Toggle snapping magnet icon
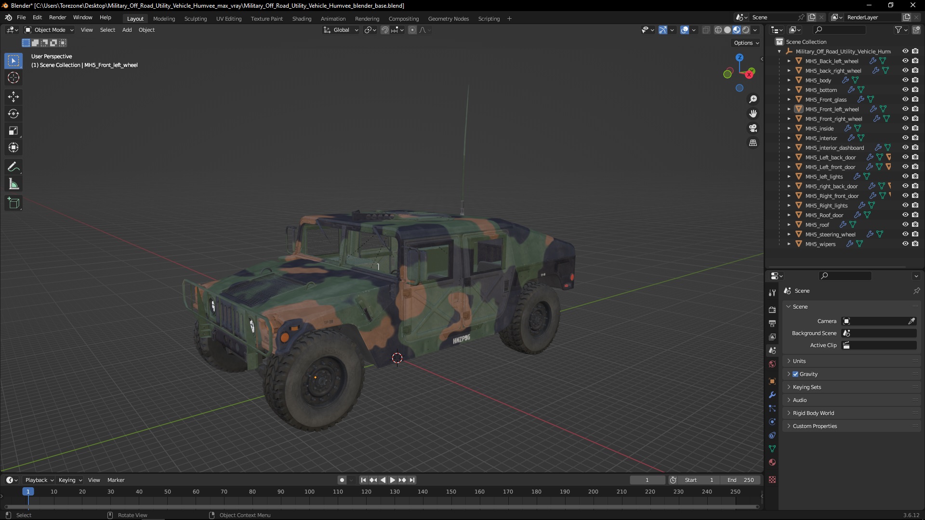Image resolution: width=925 pixels, height=520 pixels. click(x=384, y=30)
